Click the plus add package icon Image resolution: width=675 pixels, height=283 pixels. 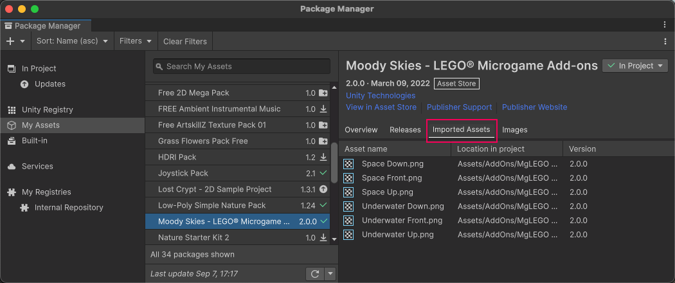click(x=10, y=41)
